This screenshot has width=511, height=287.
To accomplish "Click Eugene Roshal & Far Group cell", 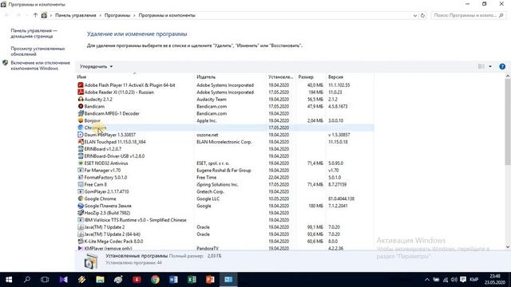I will tap(224, 170).
